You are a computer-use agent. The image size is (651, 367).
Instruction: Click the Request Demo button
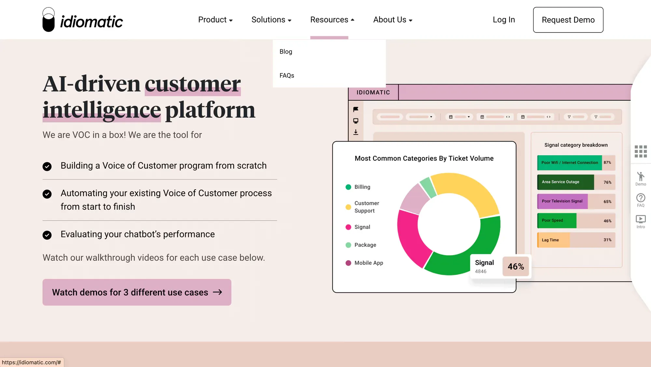[568, 20]
